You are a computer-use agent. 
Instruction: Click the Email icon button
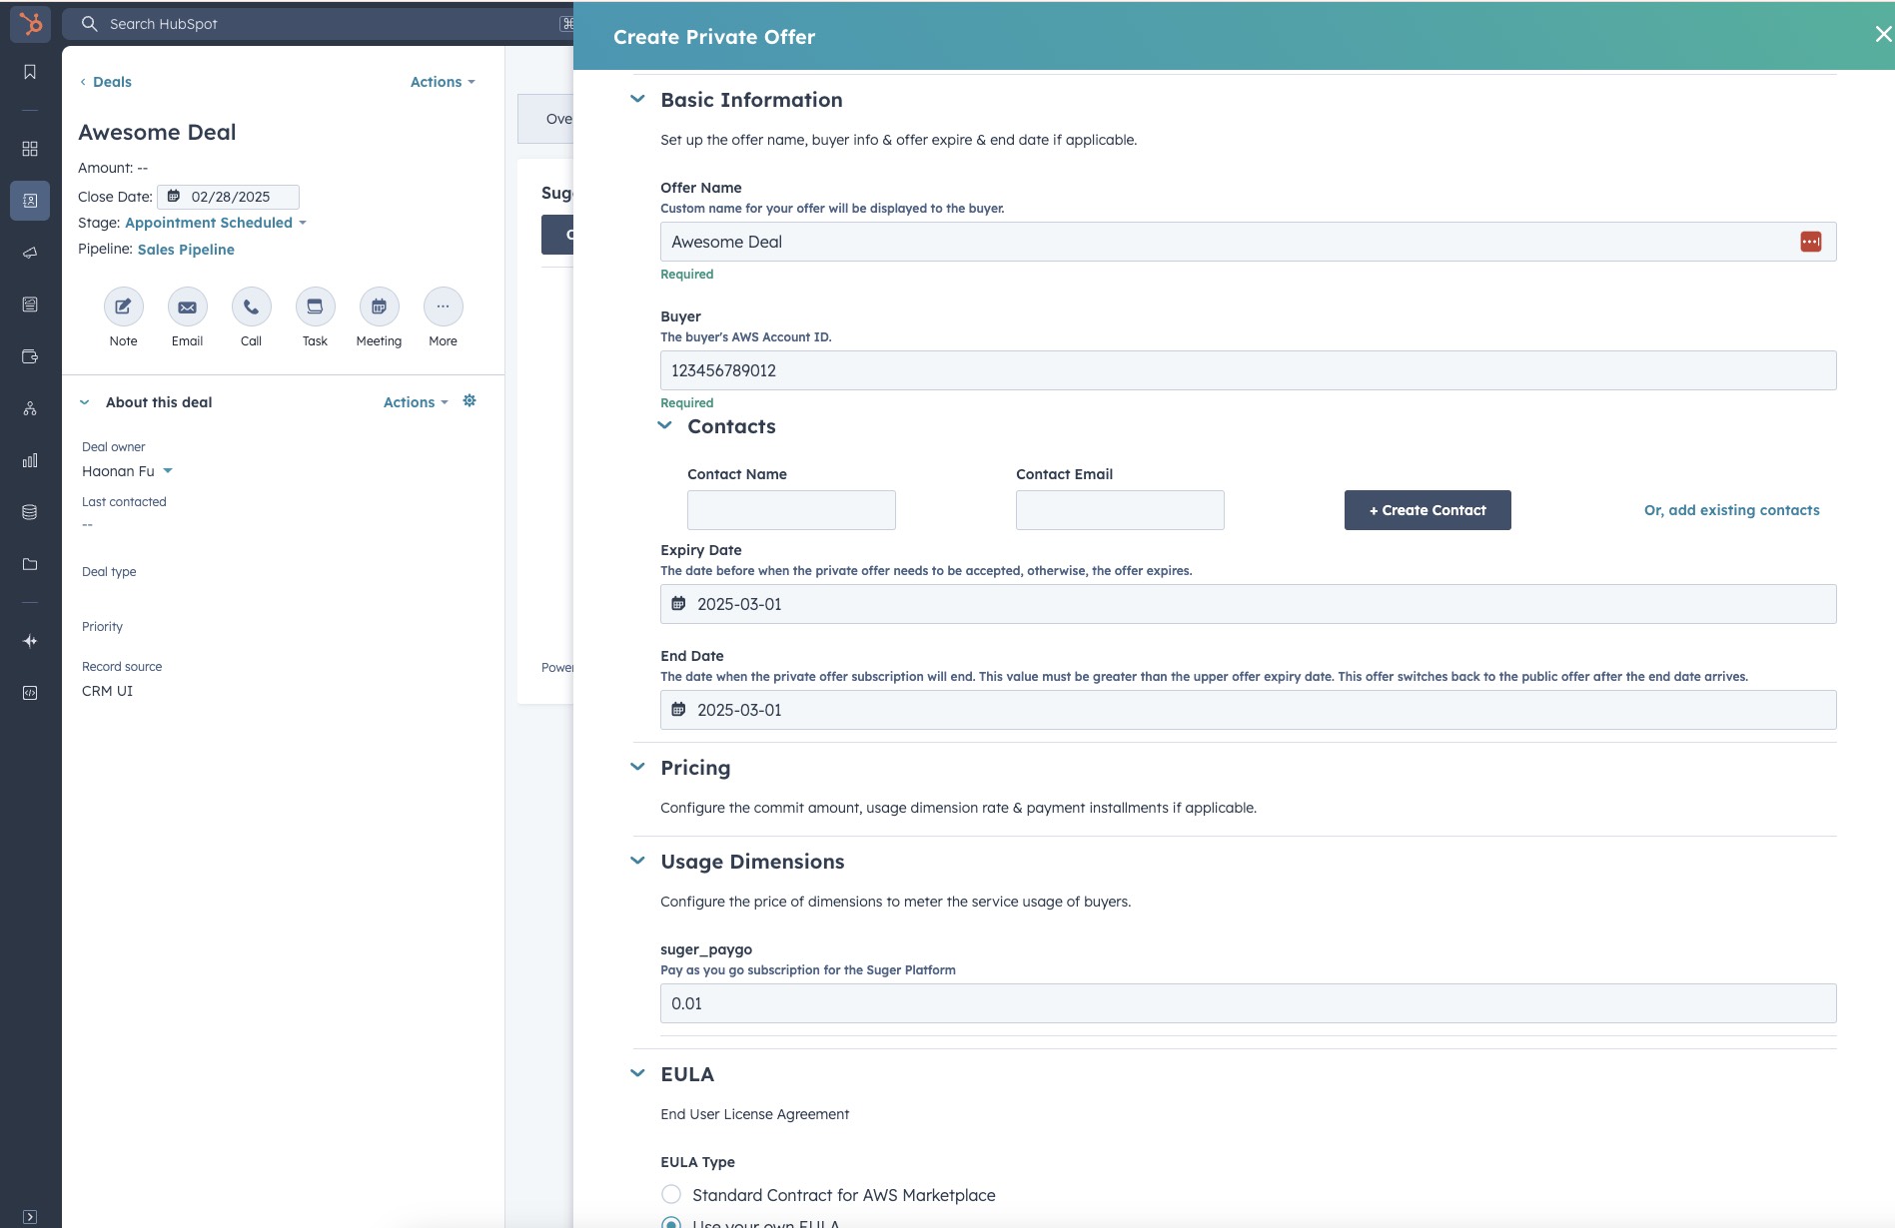(187, 307)
